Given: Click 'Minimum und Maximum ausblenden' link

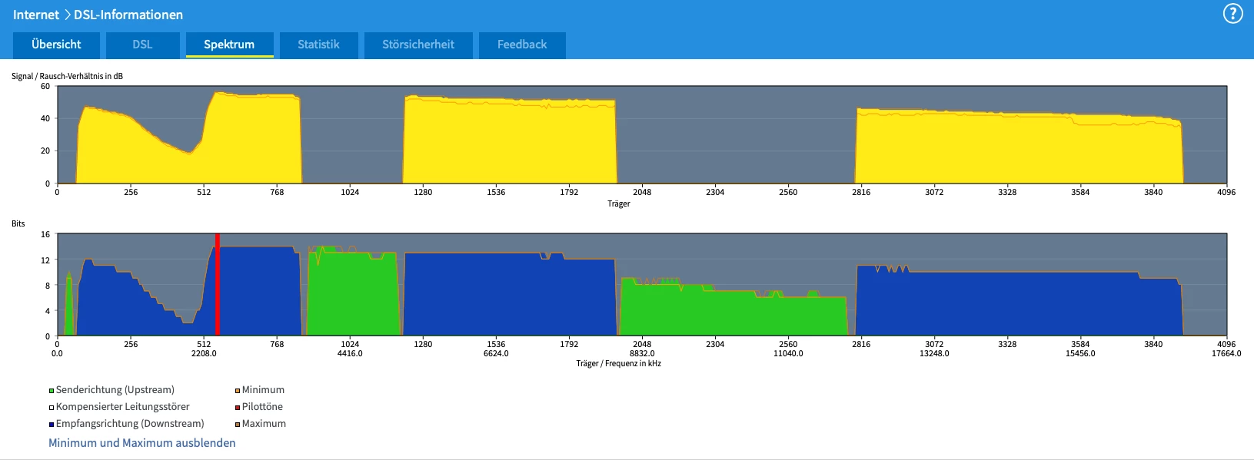Looking at the screenshot, I should pos(142,443).
